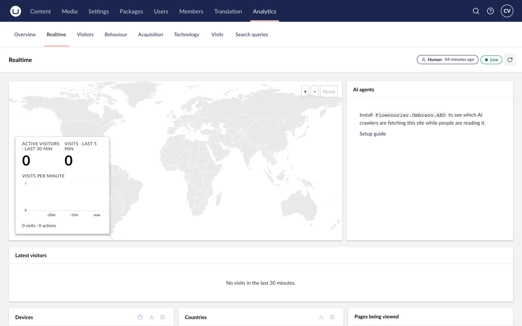522x326 pixels.
Task: Click the Realtime refresh icon
Action: (x=510, y=60)
